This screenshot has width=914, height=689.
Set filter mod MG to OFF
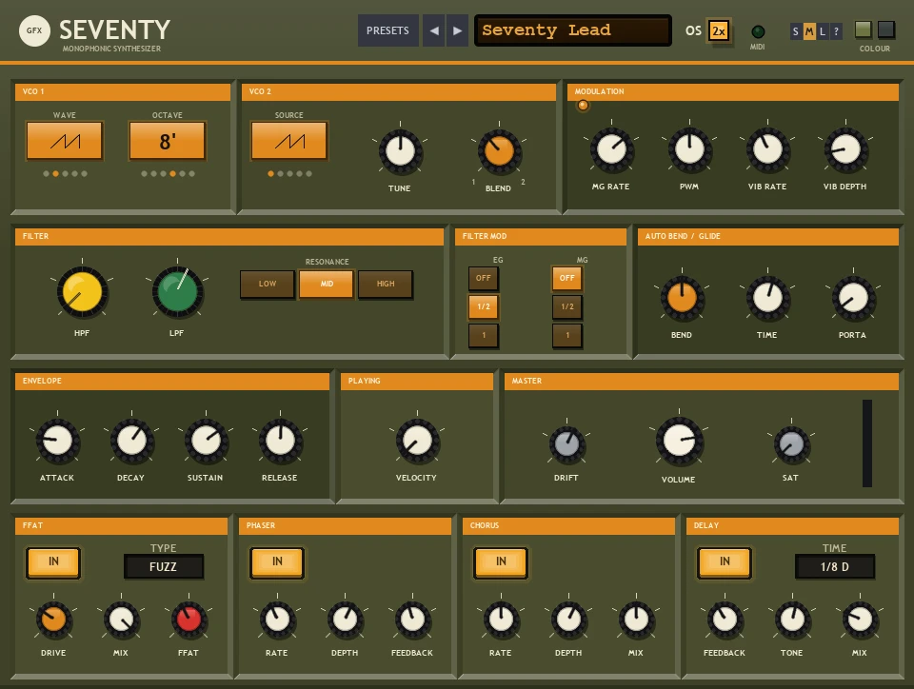(567, 279)
